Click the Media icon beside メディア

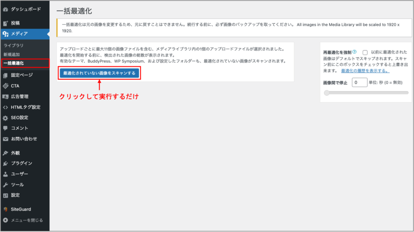5,34
